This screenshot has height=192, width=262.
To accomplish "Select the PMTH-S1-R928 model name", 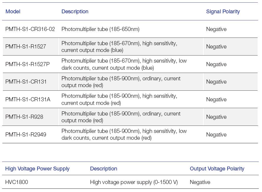I will [24, 117].
